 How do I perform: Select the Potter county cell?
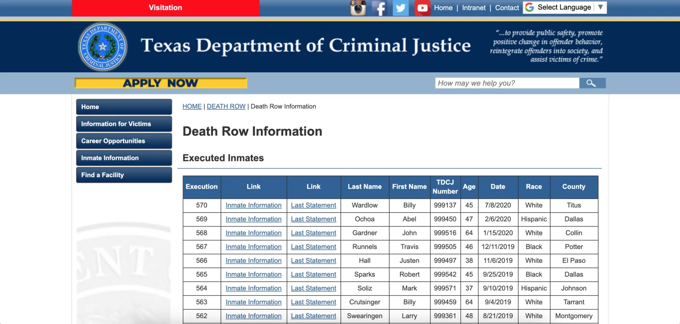[574, 247]
